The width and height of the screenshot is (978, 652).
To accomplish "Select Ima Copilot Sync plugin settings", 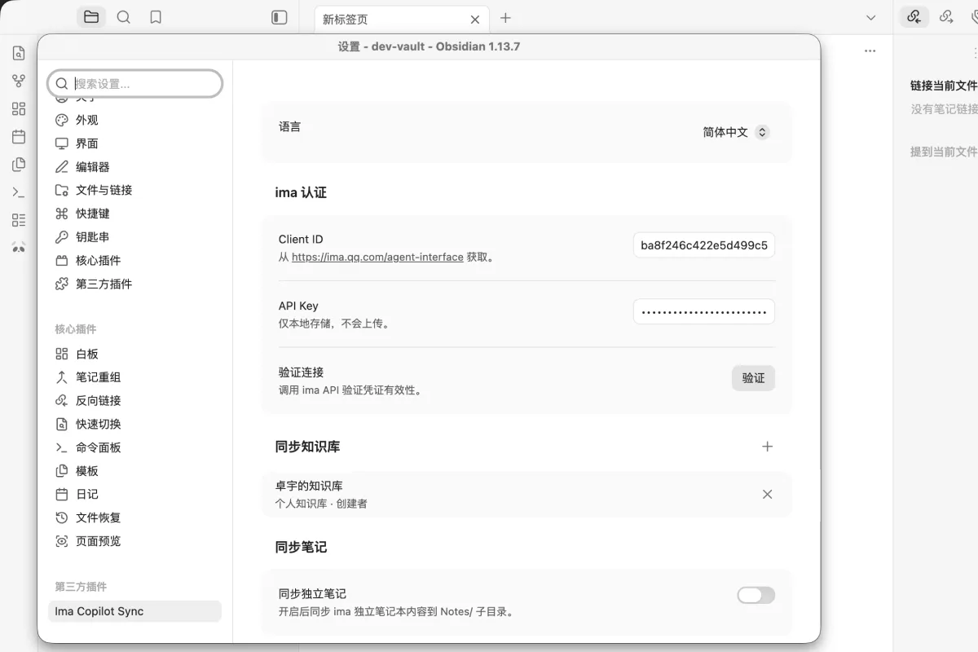I will [134, 611].
